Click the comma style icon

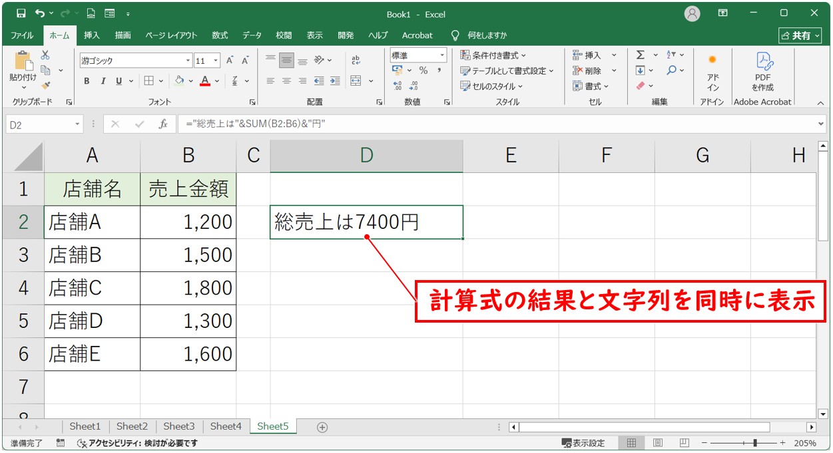(440, 69)
